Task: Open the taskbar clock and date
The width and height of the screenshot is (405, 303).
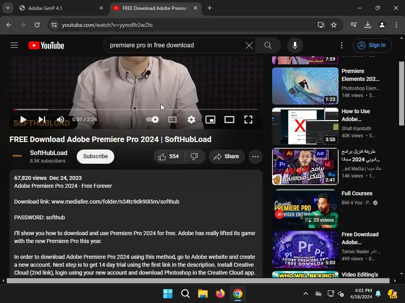Action: click(361, 294)
